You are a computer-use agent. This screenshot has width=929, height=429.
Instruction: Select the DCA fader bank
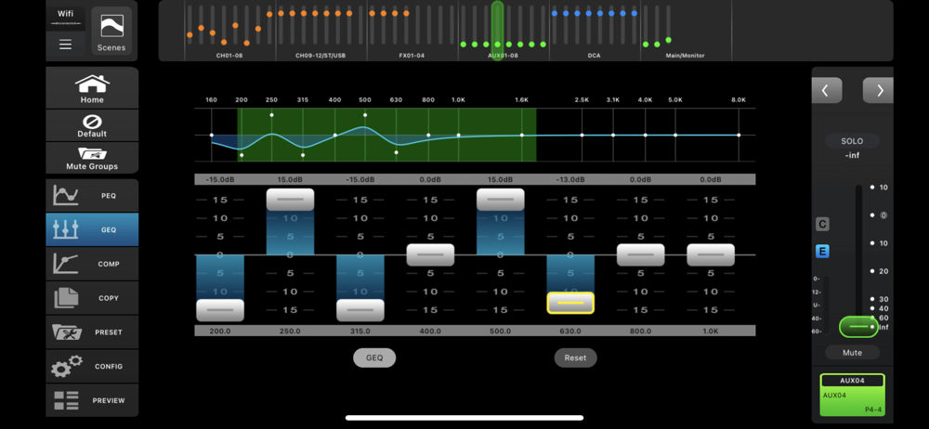(x=595, y=31)
